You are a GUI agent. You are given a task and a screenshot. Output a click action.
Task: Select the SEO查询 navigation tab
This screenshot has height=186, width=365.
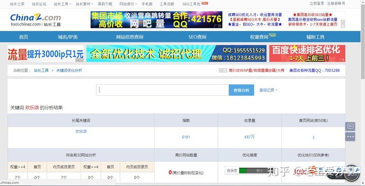pyautogui.click(x=197, y=37)
